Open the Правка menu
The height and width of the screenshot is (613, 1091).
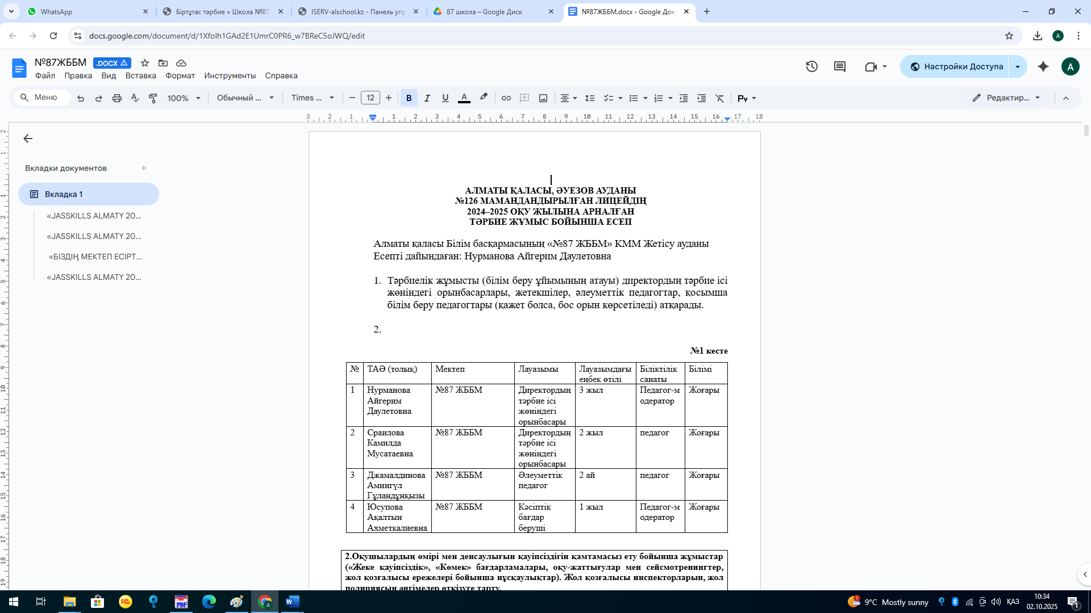[78, 75]
